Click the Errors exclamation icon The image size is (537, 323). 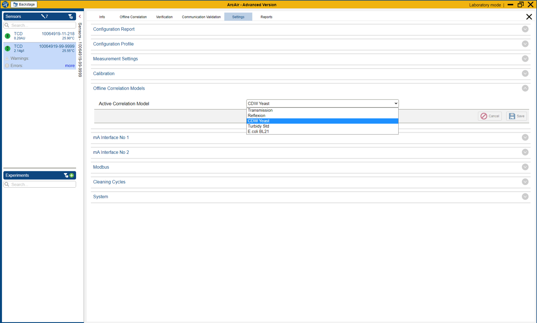[7, 66]
